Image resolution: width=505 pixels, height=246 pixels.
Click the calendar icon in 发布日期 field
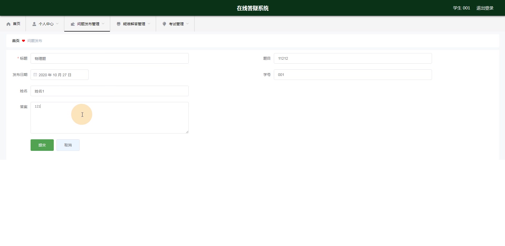pyautogui.click(x=35, y=75)
